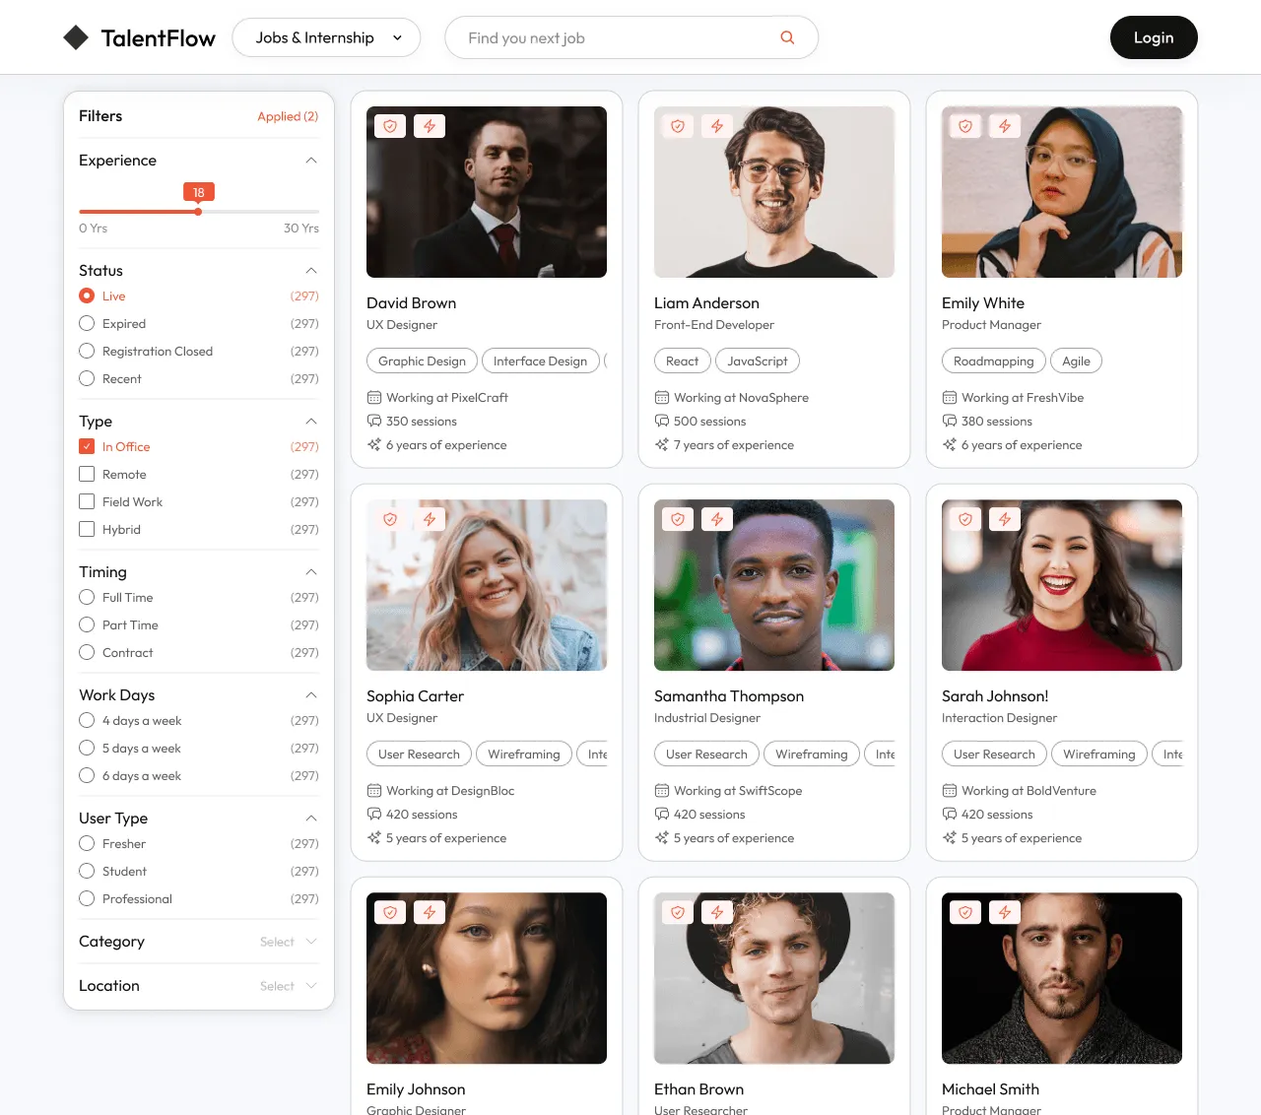Click the search magnifier icon in the search bar
The height and width of the screenshot is (1115, 1261).
pyautogui.click(x=787, y=36)
